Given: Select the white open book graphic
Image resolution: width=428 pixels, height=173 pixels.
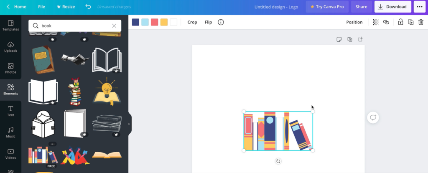Looking at the screenshot, I should pos(43,92).
